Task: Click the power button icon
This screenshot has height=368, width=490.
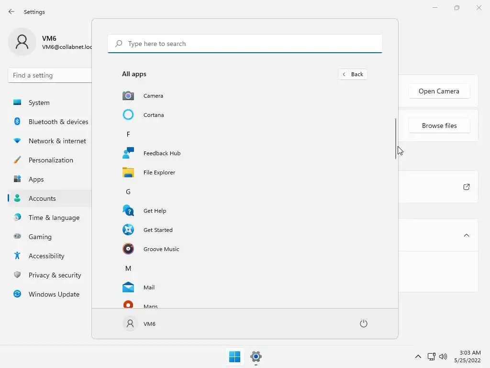Action: click(364, 323)
